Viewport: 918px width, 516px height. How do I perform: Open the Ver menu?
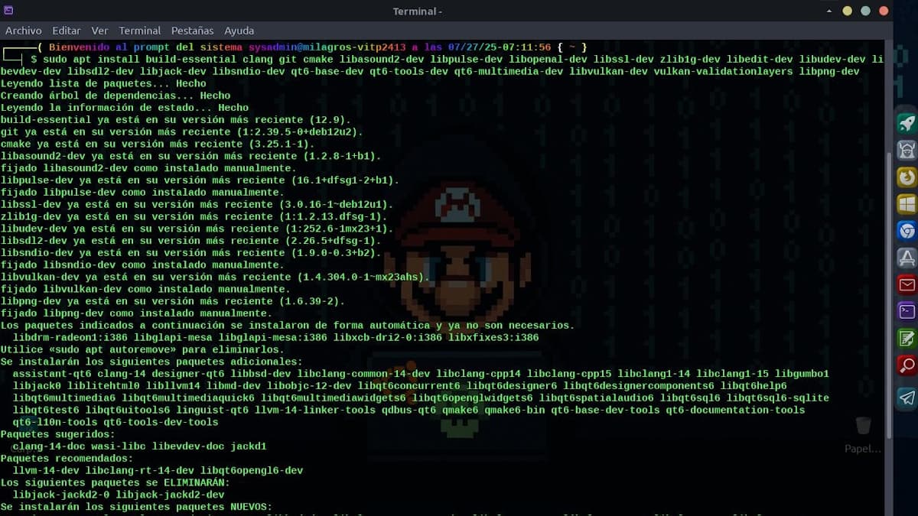[x=99, y=31]
